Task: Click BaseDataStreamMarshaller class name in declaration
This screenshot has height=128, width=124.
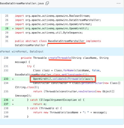Action: [66, 41]
